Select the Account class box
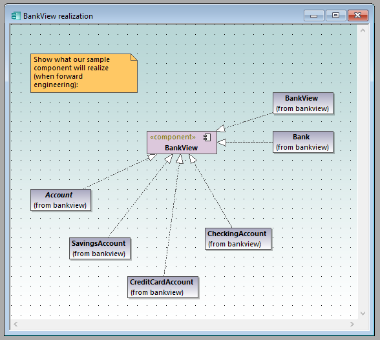The height and width of the screenshot is (340, 380). [x=61, y=200]
